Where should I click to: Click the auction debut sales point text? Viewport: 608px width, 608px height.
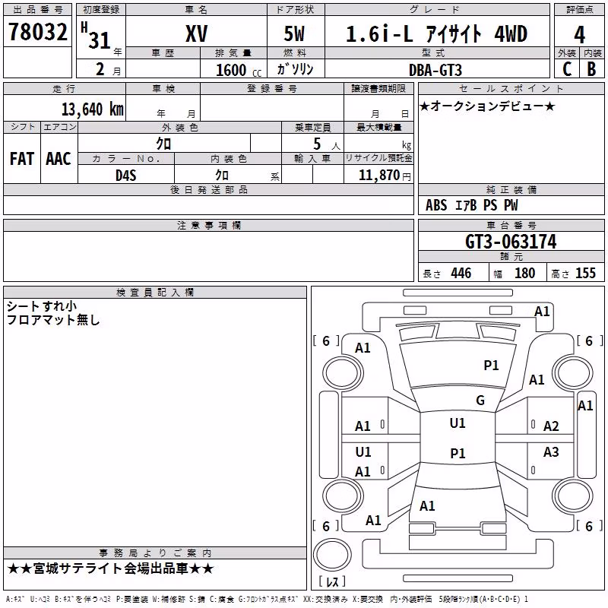coord(487,106)
